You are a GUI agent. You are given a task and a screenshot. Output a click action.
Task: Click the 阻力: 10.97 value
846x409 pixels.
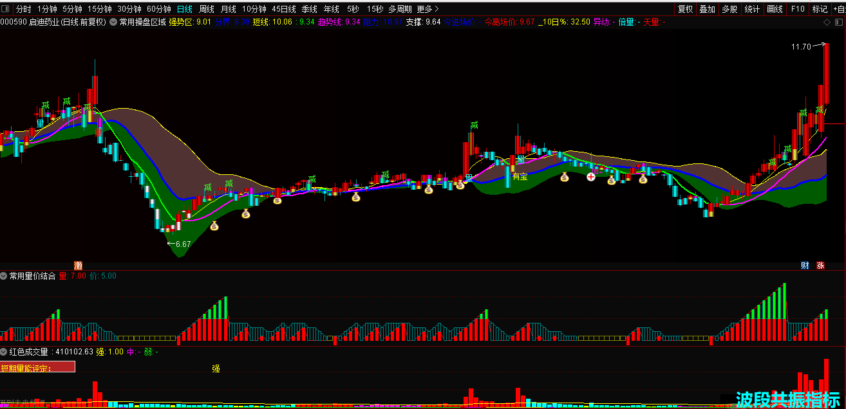(383, 22)
